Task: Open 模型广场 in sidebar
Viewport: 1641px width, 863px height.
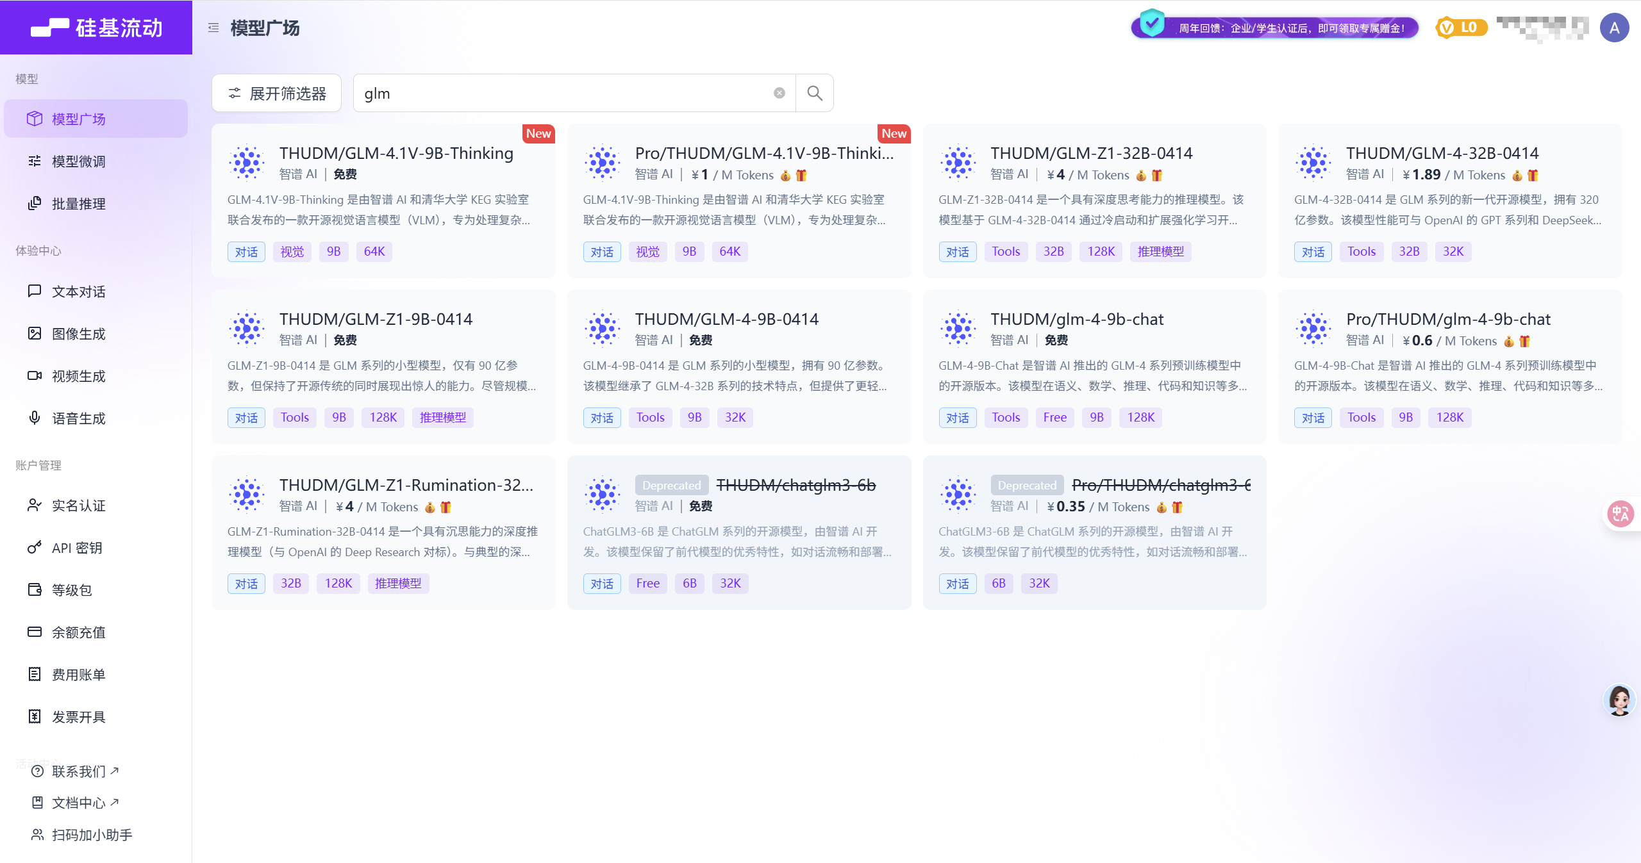Action: (96, 119)
